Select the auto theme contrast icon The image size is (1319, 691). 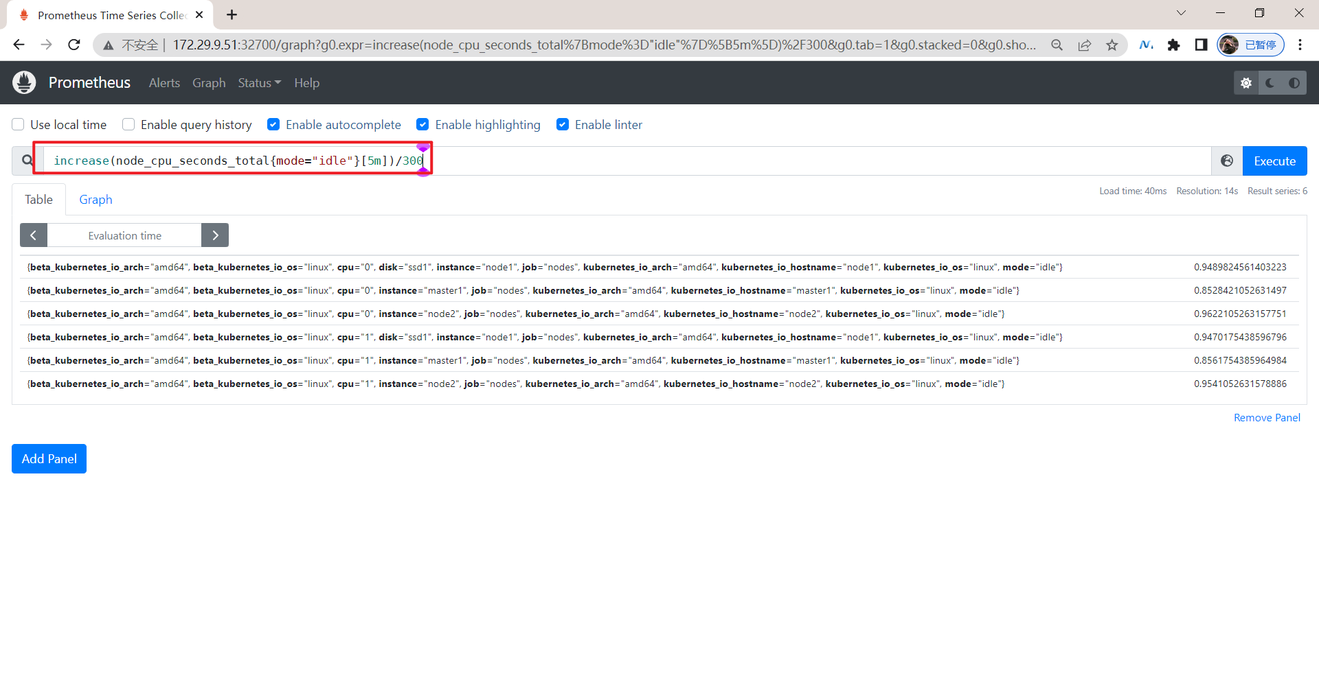click(1294, 83)
